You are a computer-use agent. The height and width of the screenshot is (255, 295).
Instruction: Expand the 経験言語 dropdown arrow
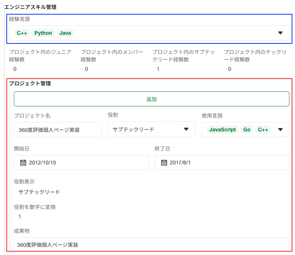[x=280, y=33]
